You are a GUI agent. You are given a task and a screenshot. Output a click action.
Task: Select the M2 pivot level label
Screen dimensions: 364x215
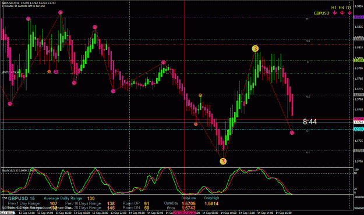tap(308, 96)
